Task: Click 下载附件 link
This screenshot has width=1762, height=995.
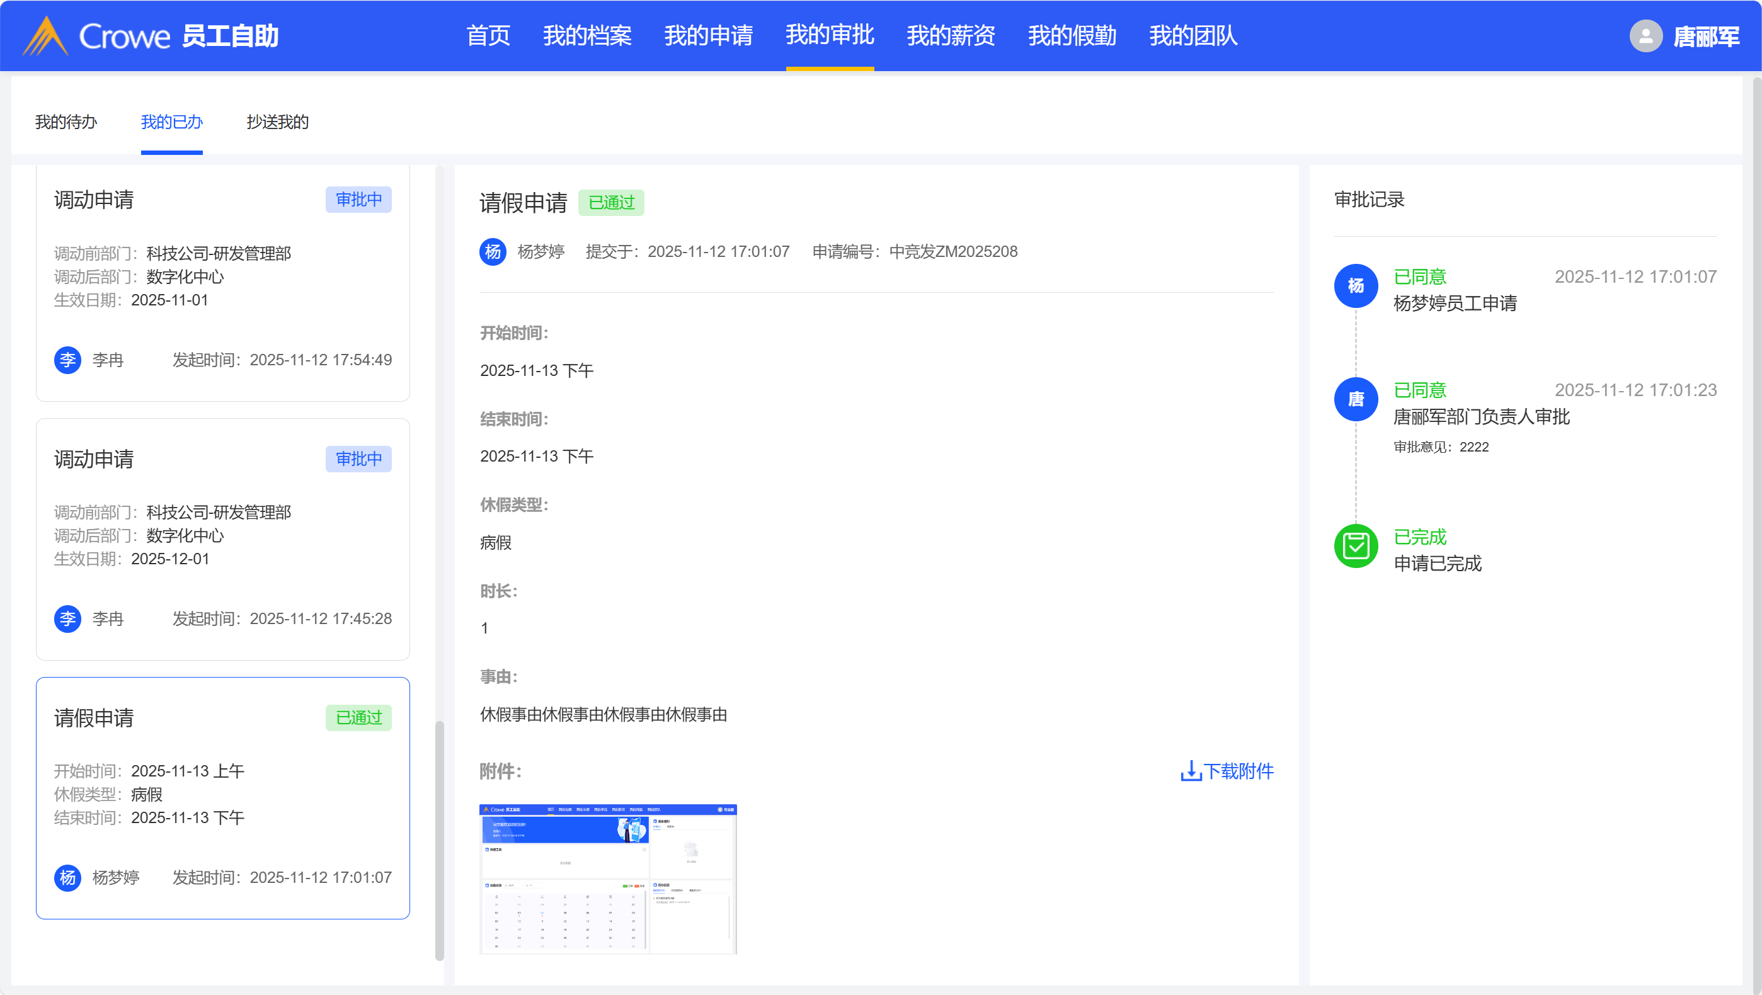Action: point(1237,771)
